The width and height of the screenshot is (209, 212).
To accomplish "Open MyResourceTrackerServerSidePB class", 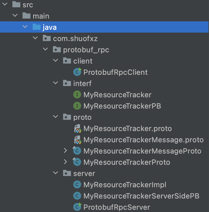I will pos(141,196).
